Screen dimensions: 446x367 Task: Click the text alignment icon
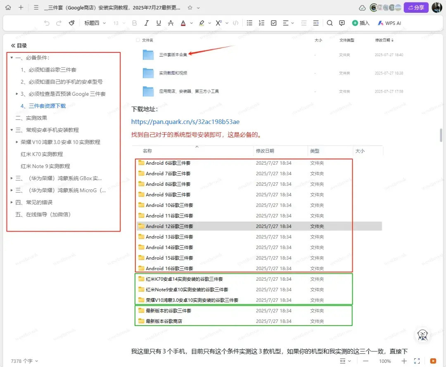click(x=286, y=23)
